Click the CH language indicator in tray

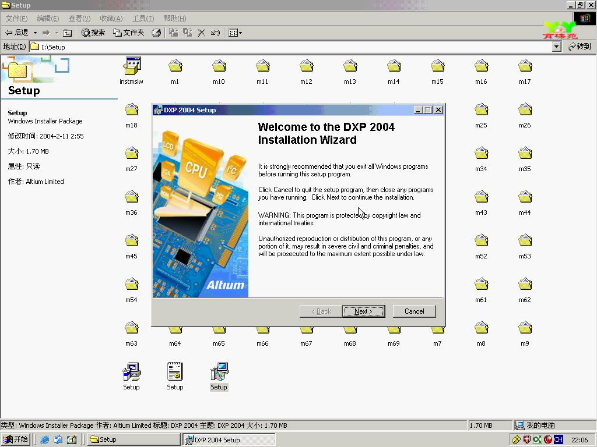[x=559, y=439]
